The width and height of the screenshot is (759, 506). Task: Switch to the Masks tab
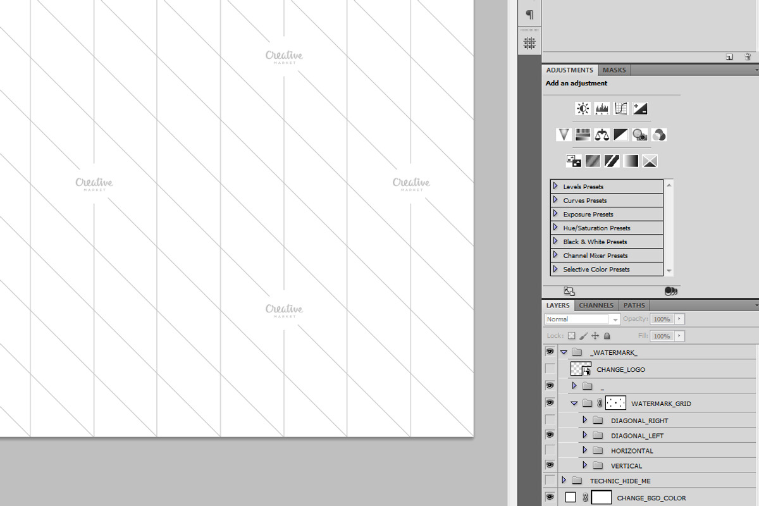tap(614, 70)
